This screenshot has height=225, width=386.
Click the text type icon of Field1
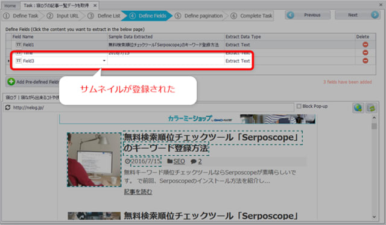click(x=19, y=45)
